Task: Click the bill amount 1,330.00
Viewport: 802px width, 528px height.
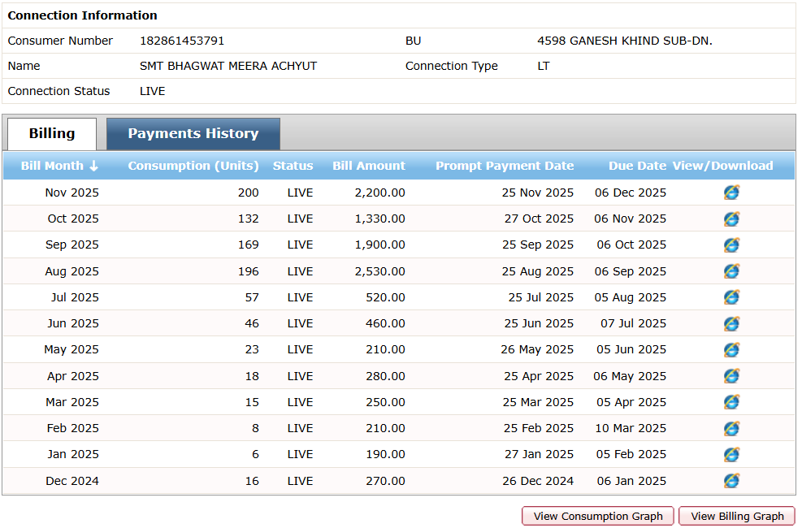Action: (x=380, y=219)
